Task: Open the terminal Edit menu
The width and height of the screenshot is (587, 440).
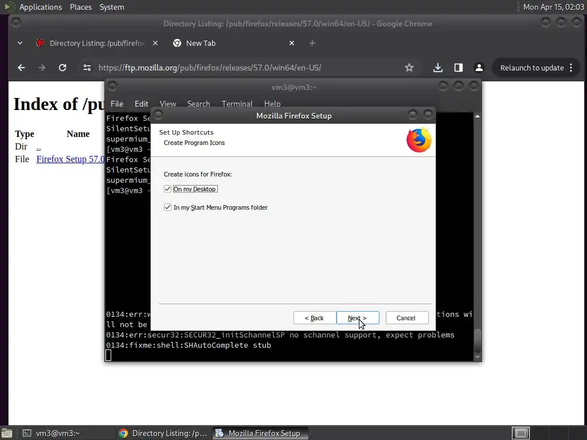Action: [141, 104]
